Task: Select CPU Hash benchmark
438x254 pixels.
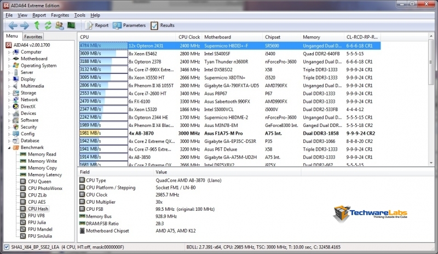Action: [38, 209]
